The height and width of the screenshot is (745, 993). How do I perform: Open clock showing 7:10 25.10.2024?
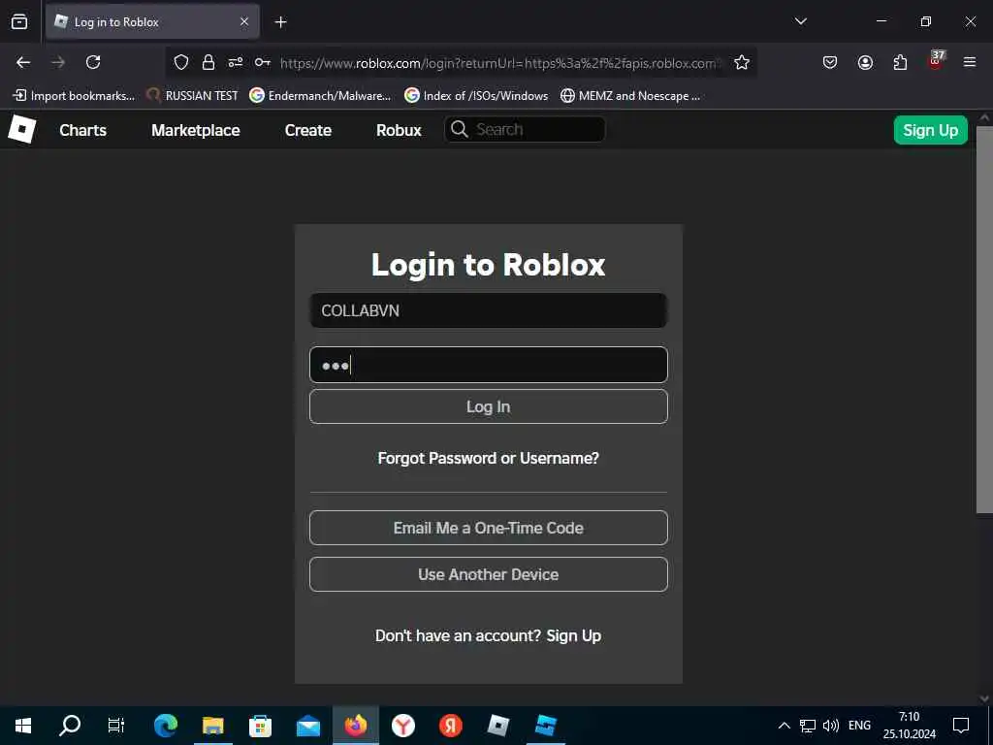click(910, 726)
